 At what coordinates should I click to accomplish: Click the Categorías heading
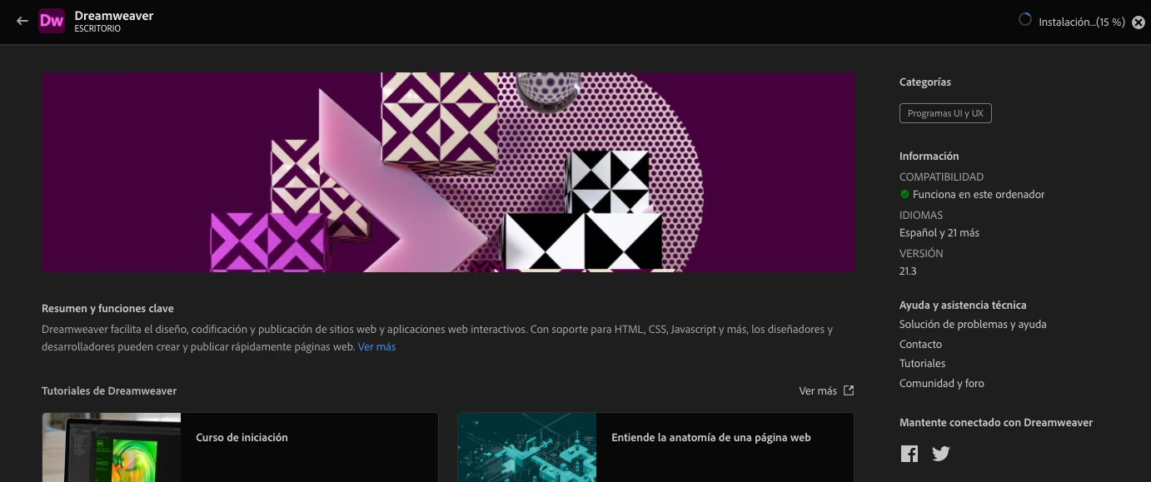click(x=925, y=82)
